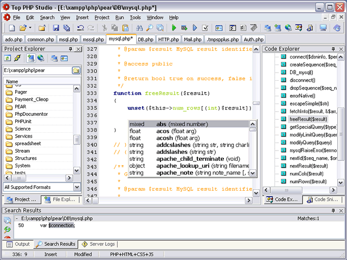Click the Save disk icon
This screenshot has height=260, width=347.
coord(56,28)
